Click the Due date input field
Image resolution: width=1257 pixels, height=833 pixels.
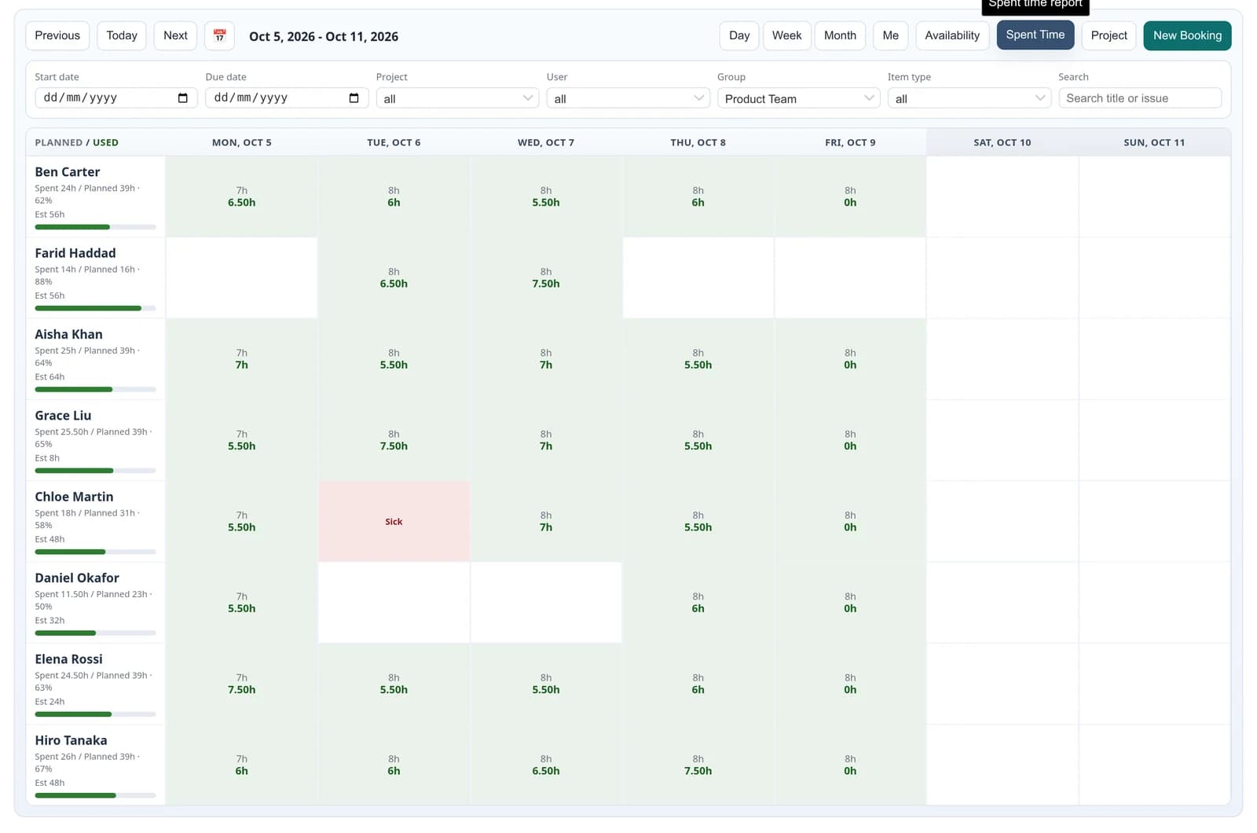287,98
